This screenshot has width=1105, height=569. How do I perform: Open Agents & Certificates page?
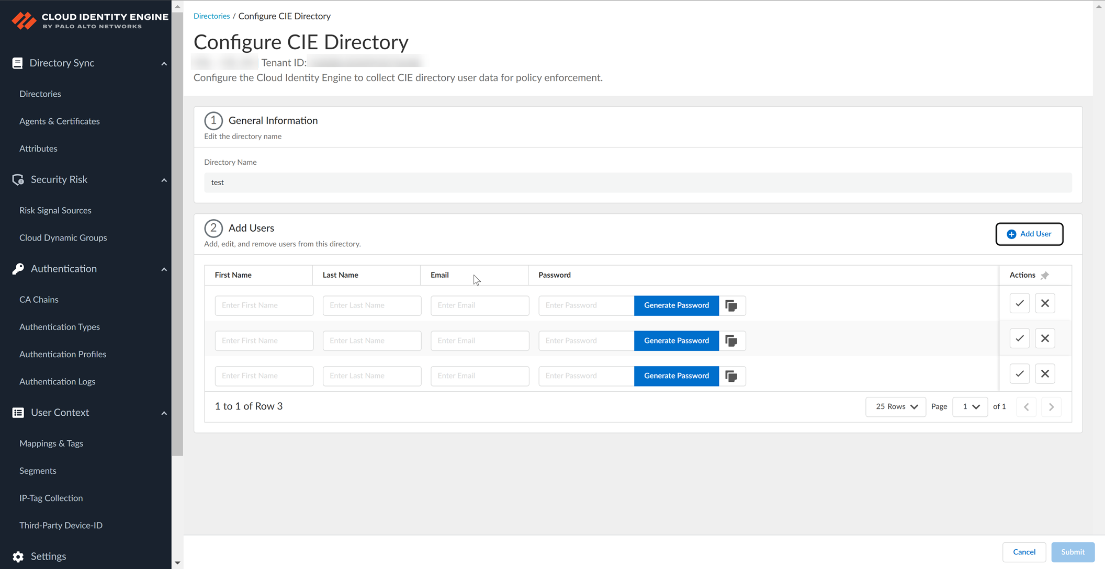coord(60,121)
